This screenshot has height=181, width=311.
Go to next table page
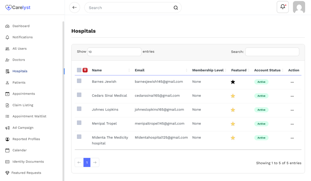point(95,162)
